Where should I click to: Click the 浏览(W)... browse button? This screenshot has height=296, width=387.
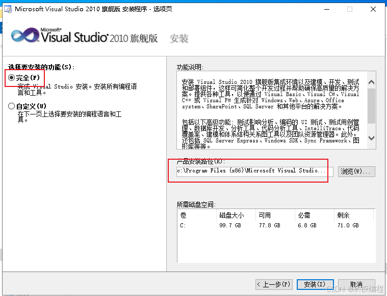[x=356, y=171]
